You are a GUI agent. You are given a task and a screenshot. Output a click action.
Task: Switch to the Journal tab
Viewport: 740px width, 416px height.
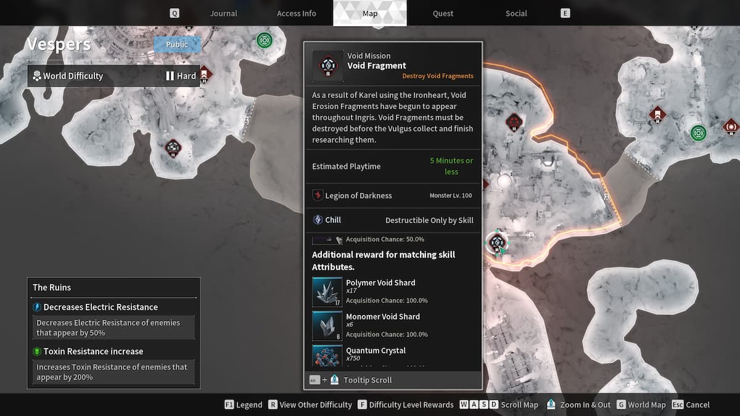coord(223,13)
